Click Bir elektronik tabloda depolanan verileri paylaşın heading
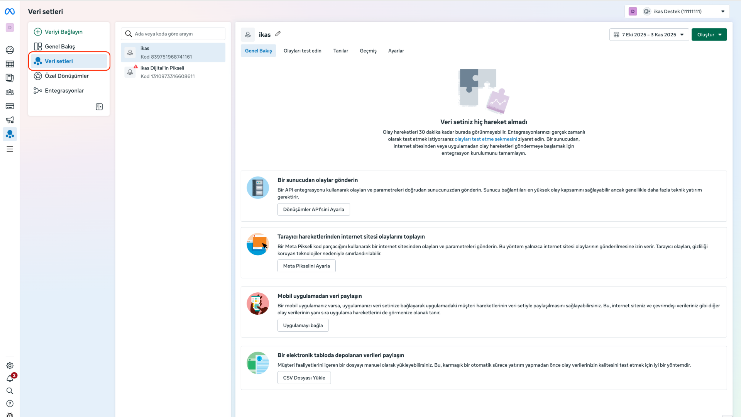This screenshot has height=417, width=741. pos(341,355)
